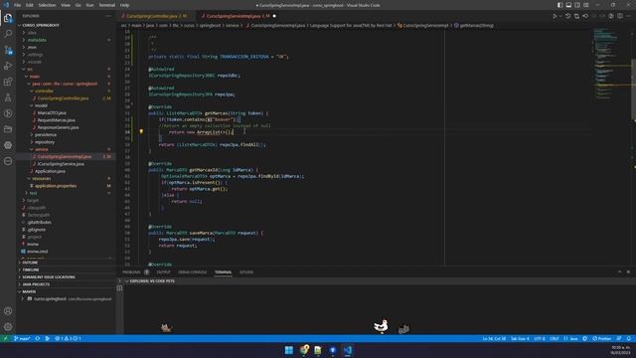
Task: Open the Run and Debug view
Action: click(8, 66)
